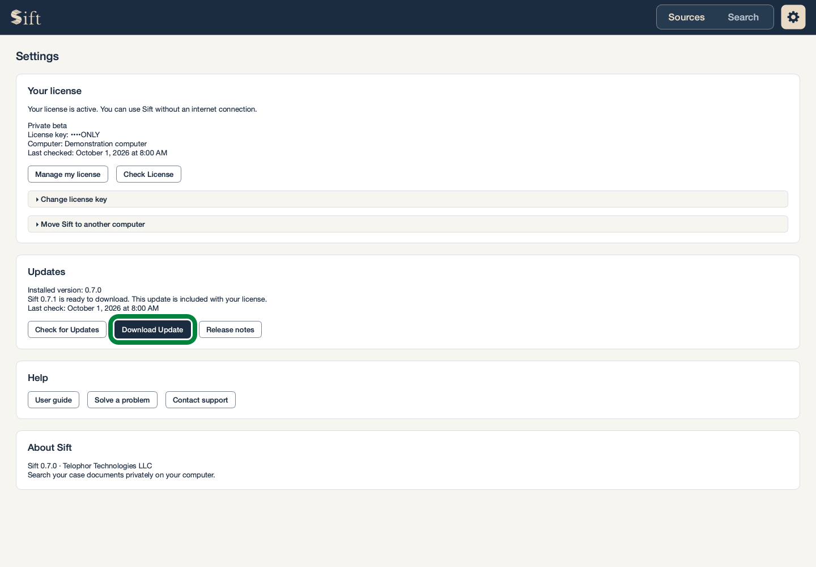Click Solve a problem
Screen dimensions: 816x567
click(122, 400)
